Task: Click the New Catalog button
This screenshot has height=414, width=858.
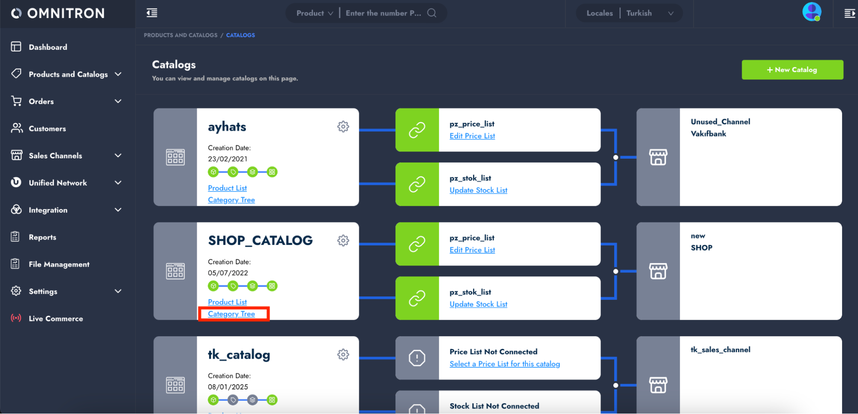Action: (792, 70)
